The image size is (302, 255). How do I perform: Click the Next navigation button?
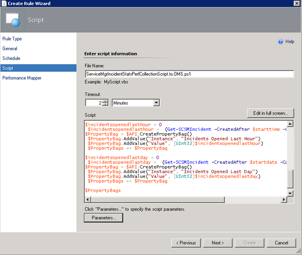click(x=218, y=243)
